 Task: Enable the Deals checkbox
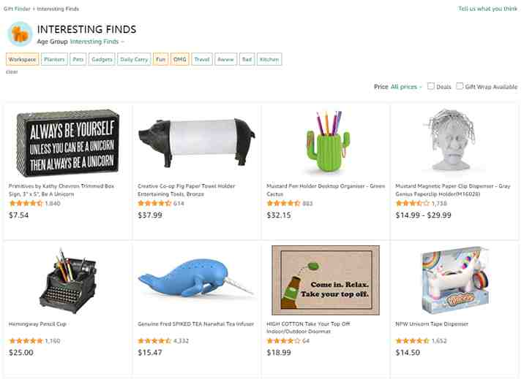(x=431, y=86)
